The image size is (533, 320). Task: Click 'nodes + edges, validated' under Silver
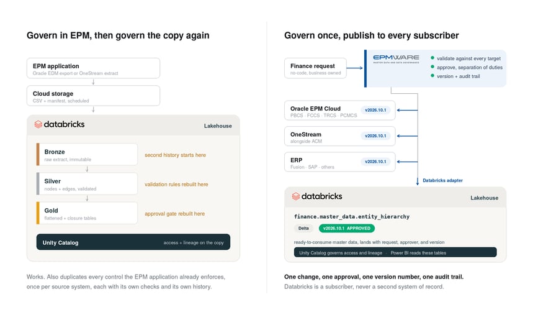point(70,189)
